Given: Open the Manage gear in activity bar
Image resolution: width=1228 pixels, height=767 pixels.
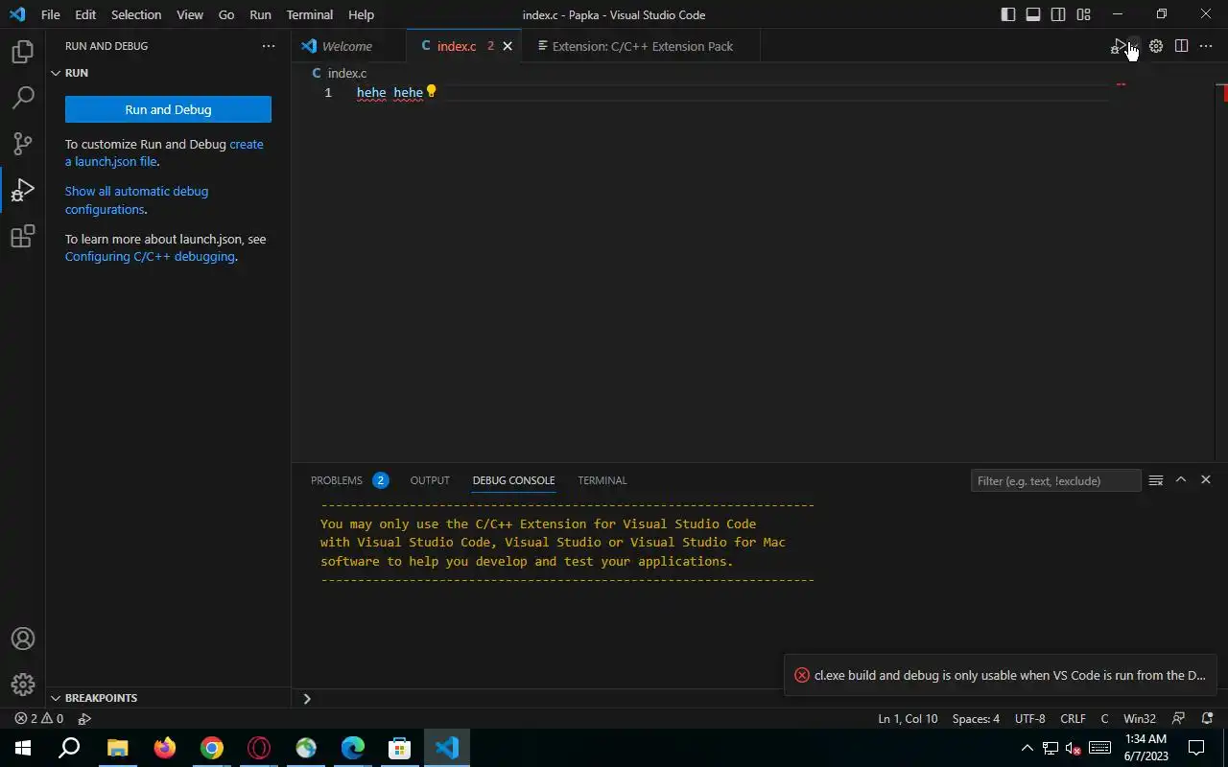Looking at the screenshot, I should [22, 685].
